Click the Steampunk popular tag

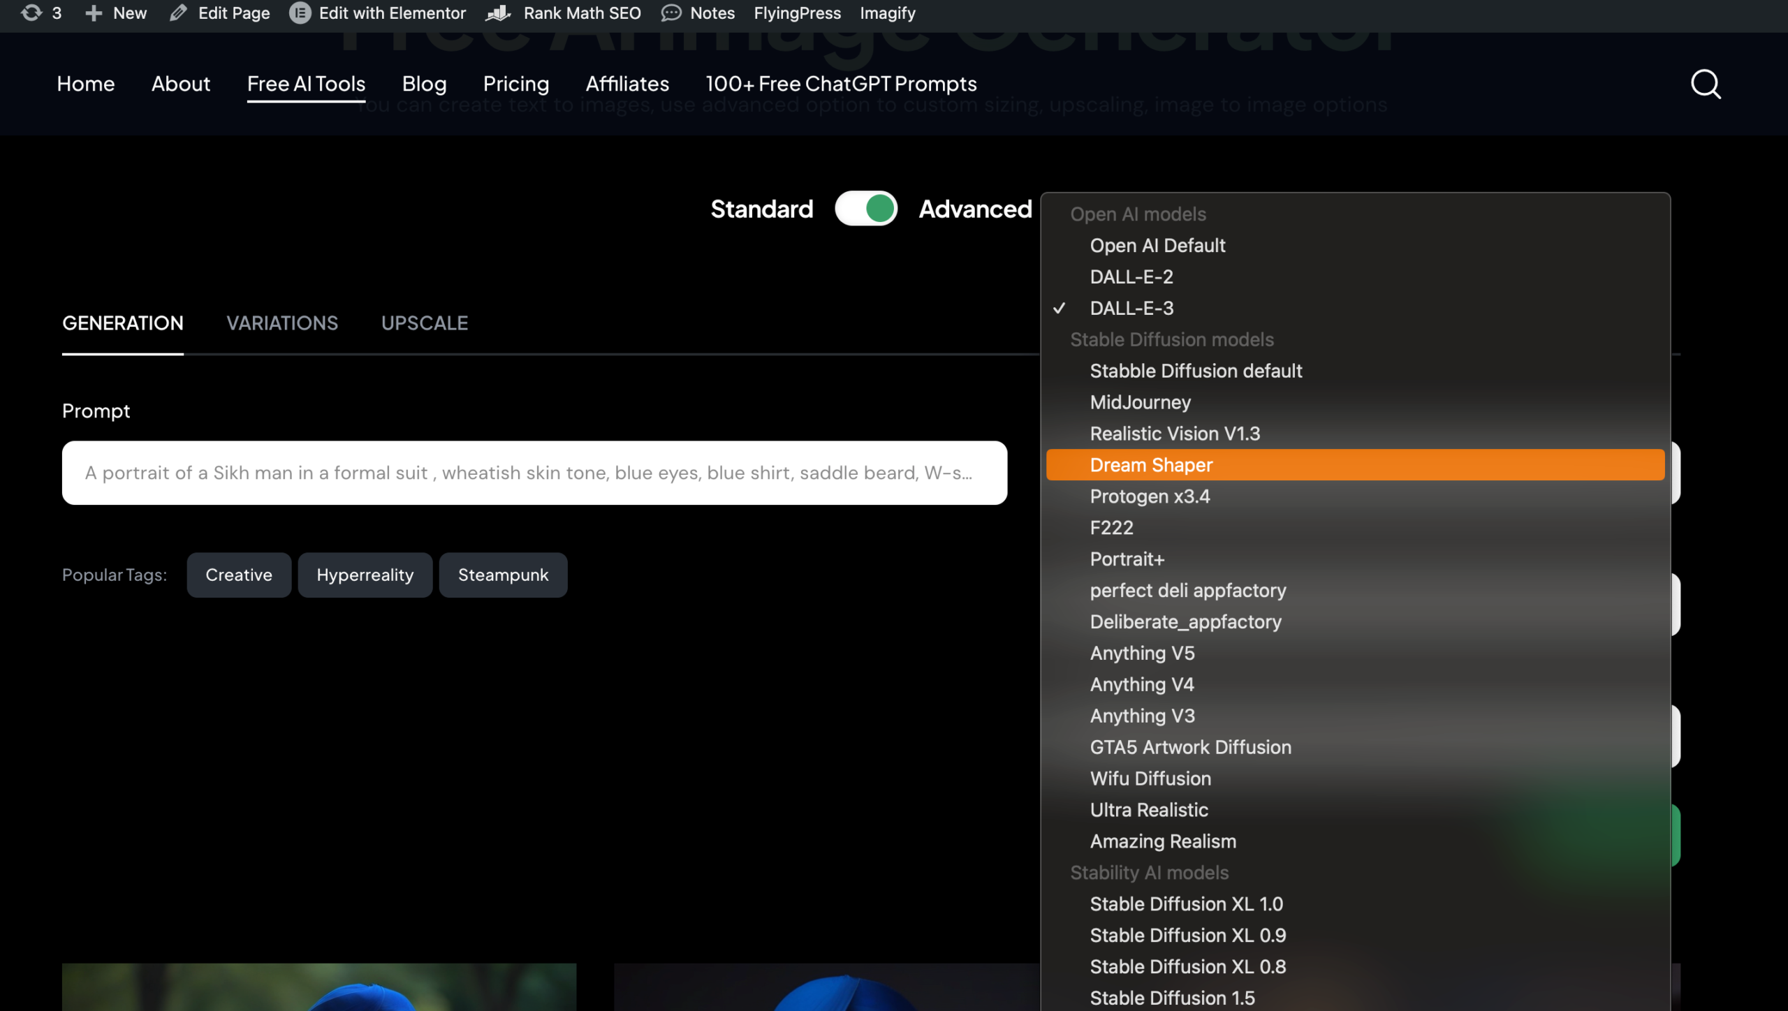[503, 575]
